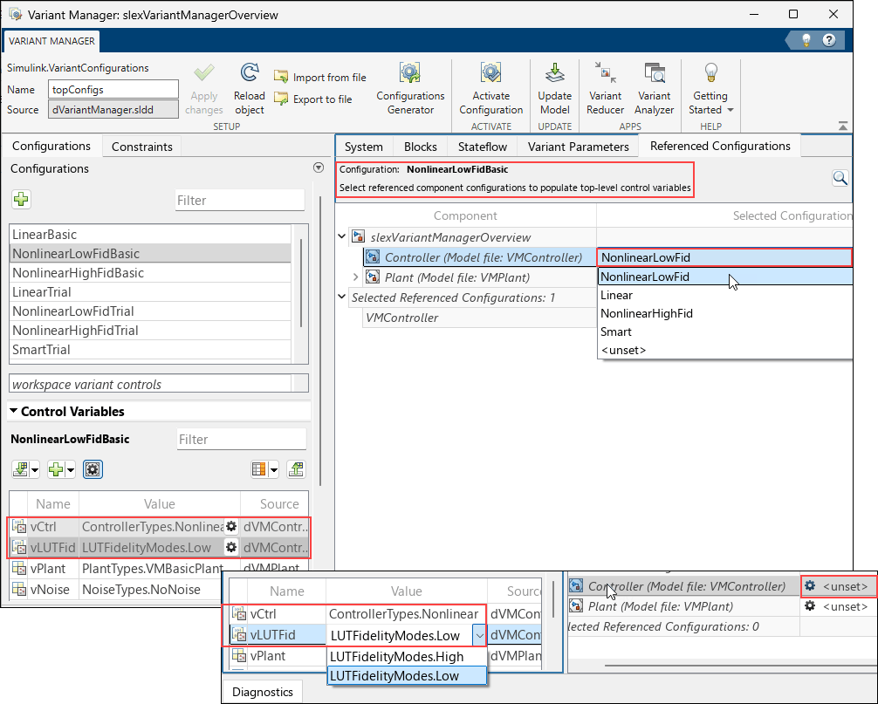Launch the Variant Reducer app

[605, 88]
